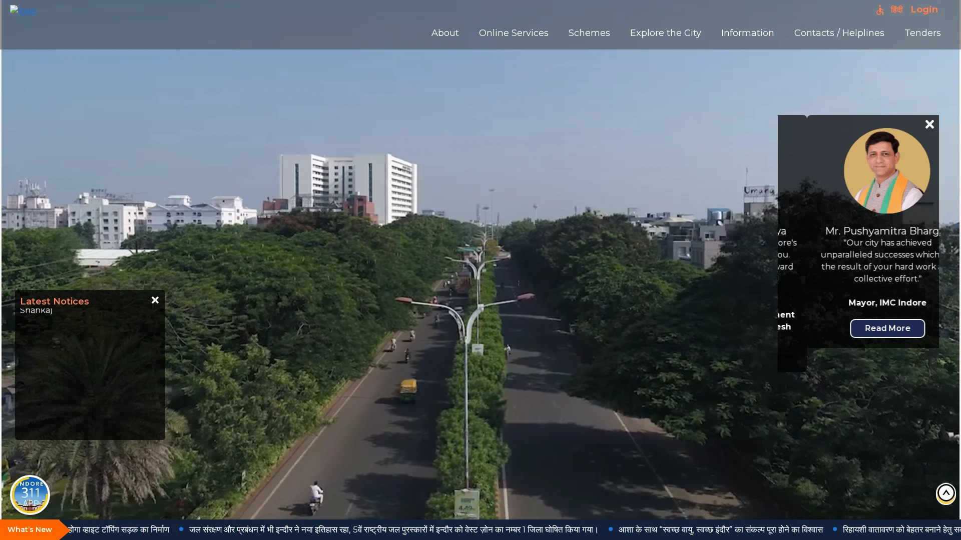Open the 'स्वच्छ वायु, स्वच्छ इंदौर' news item
This screenshot has height=540, width=961.
pyautogui.click(x=721, y=529)
